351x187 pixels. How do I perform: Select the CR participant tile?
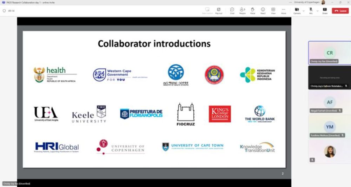coord(330,53)
